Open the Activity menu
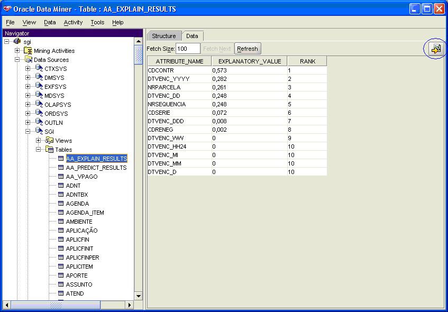This screenshot has height=312, width=448. pyautogui.click(x=73, y=22)
